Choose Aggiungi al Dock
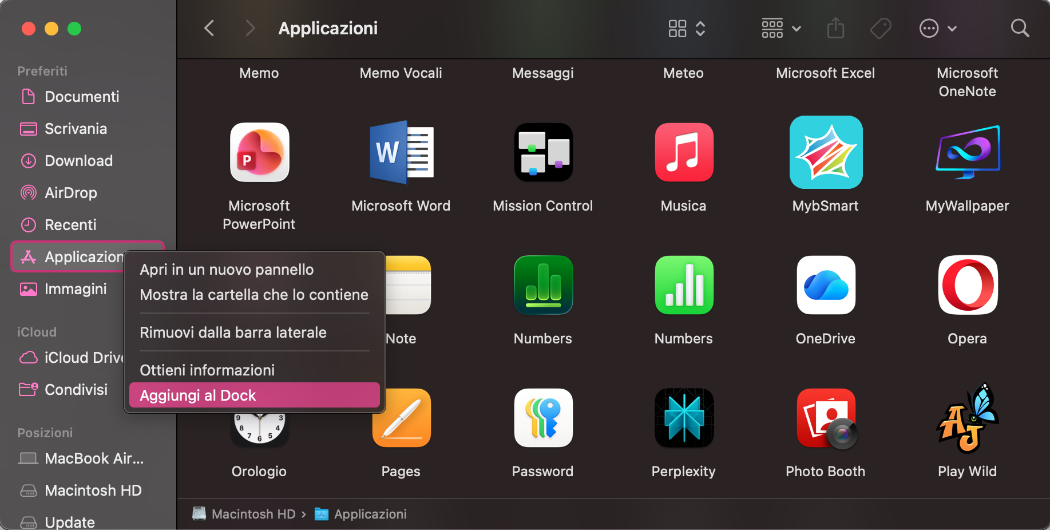Screen dimensions: 1050x530 click(x=255, y=395)
